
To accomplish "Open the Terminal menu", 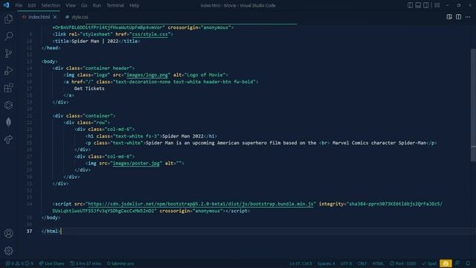I will pyautogui.click(x=115, y=5).
